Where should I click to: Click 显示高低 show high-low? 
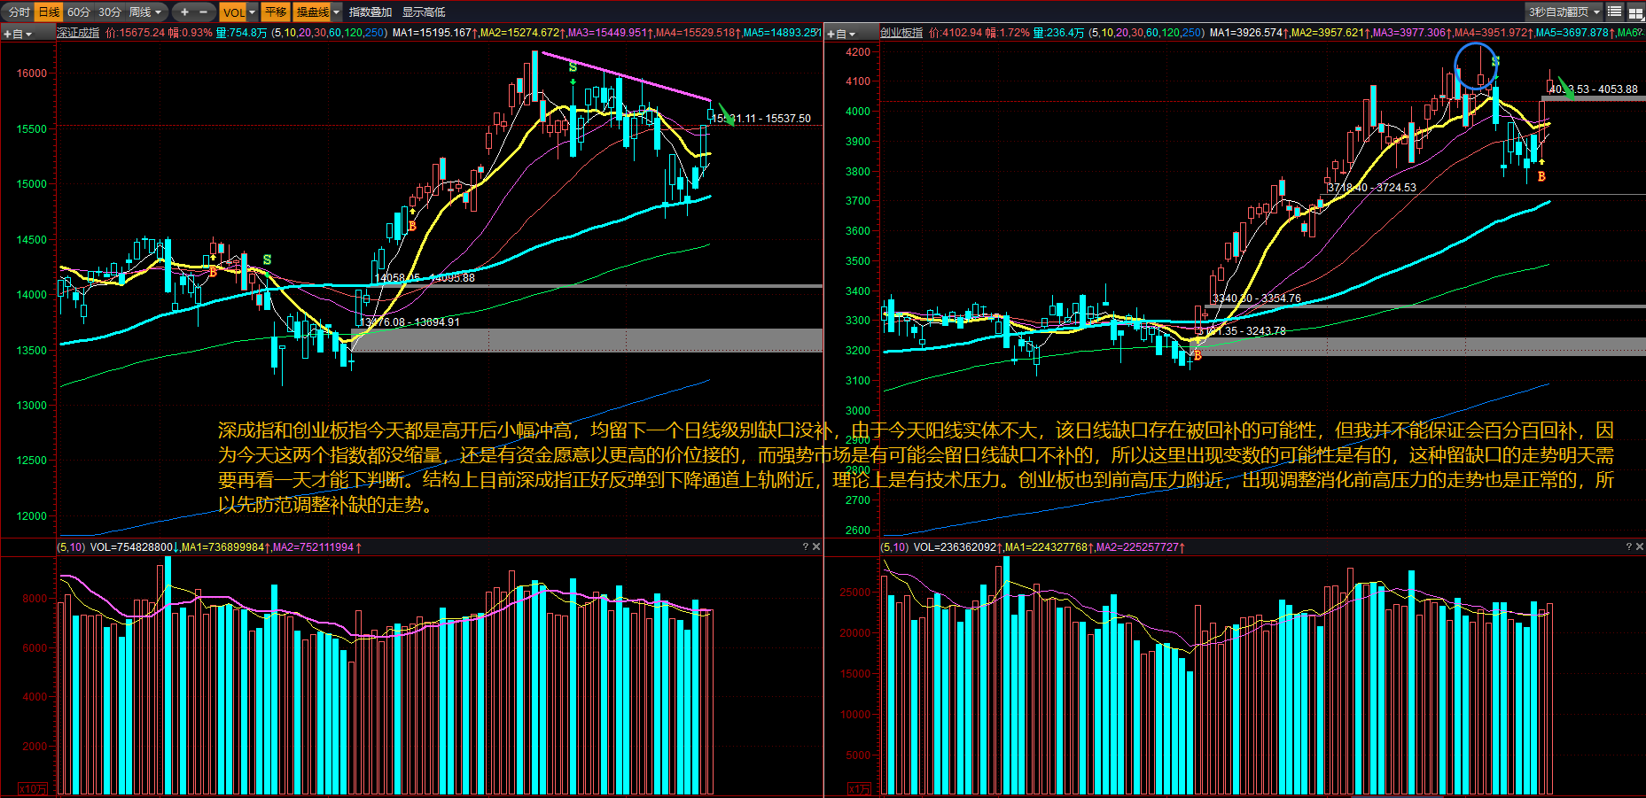coord(424,12)
